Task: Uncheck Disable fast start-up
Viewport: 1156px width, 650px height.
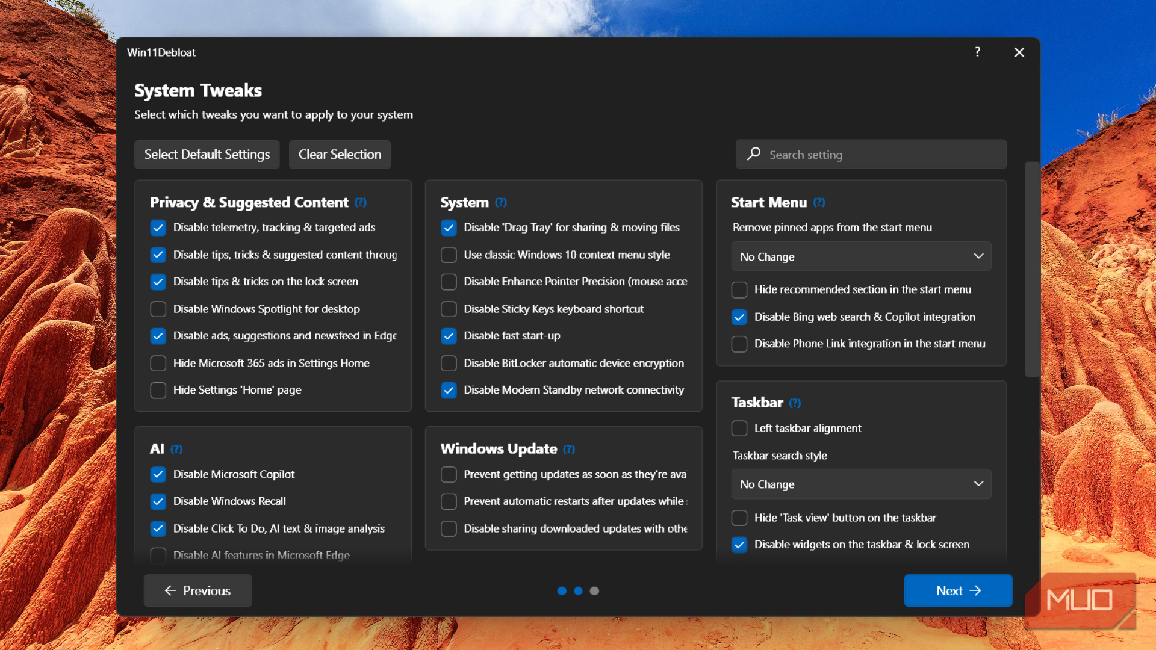Action: 449,336
